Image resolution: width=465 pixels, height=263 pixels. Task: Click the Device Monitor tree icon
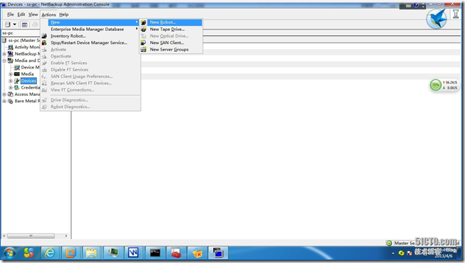17,67
